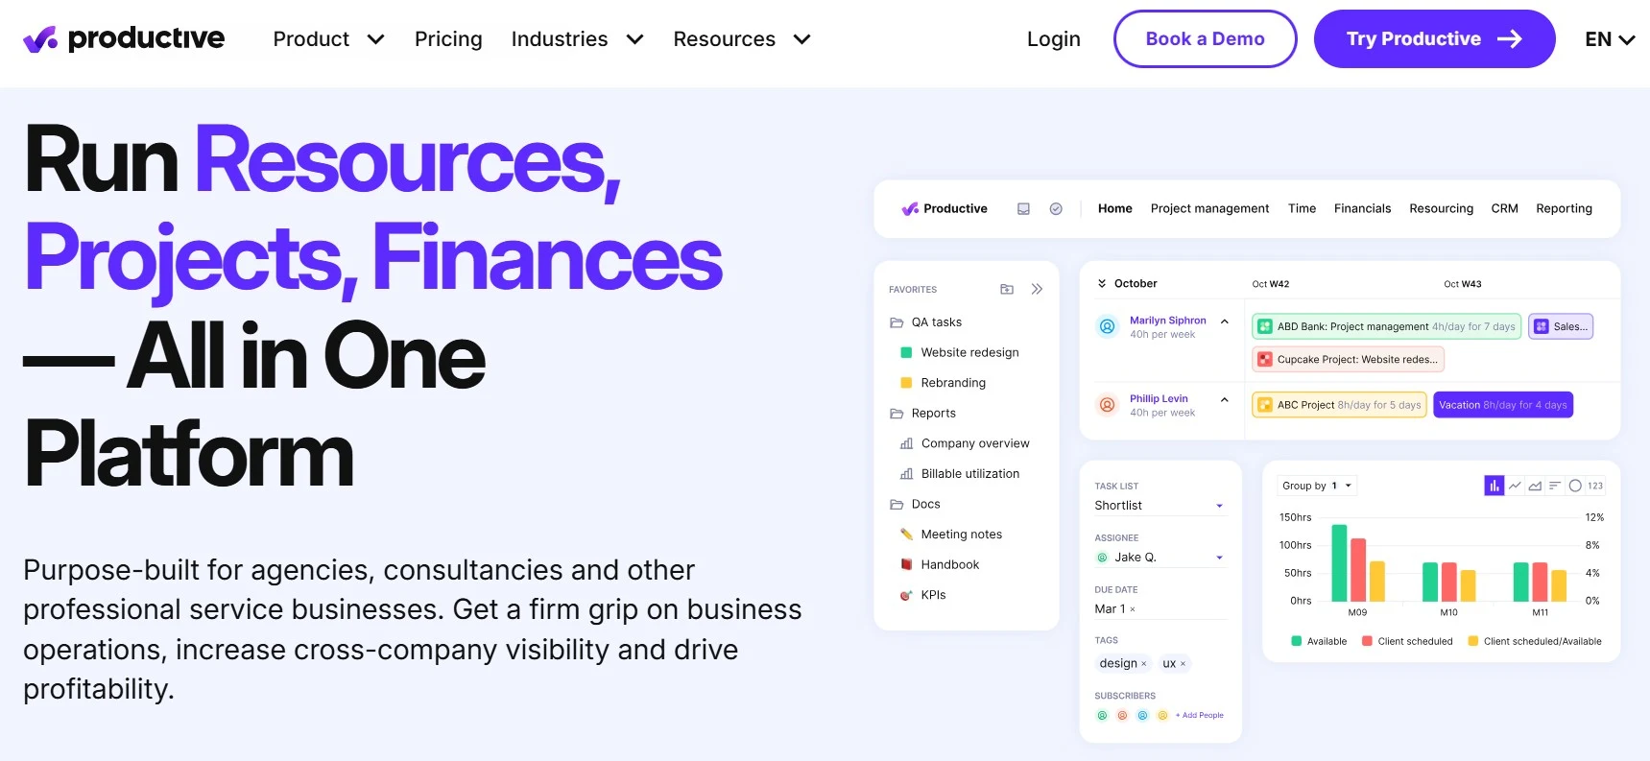The height and width of the screenshot is (761, 1650).
Task: Click the Reports folder icon
Action: click(897, 414)
